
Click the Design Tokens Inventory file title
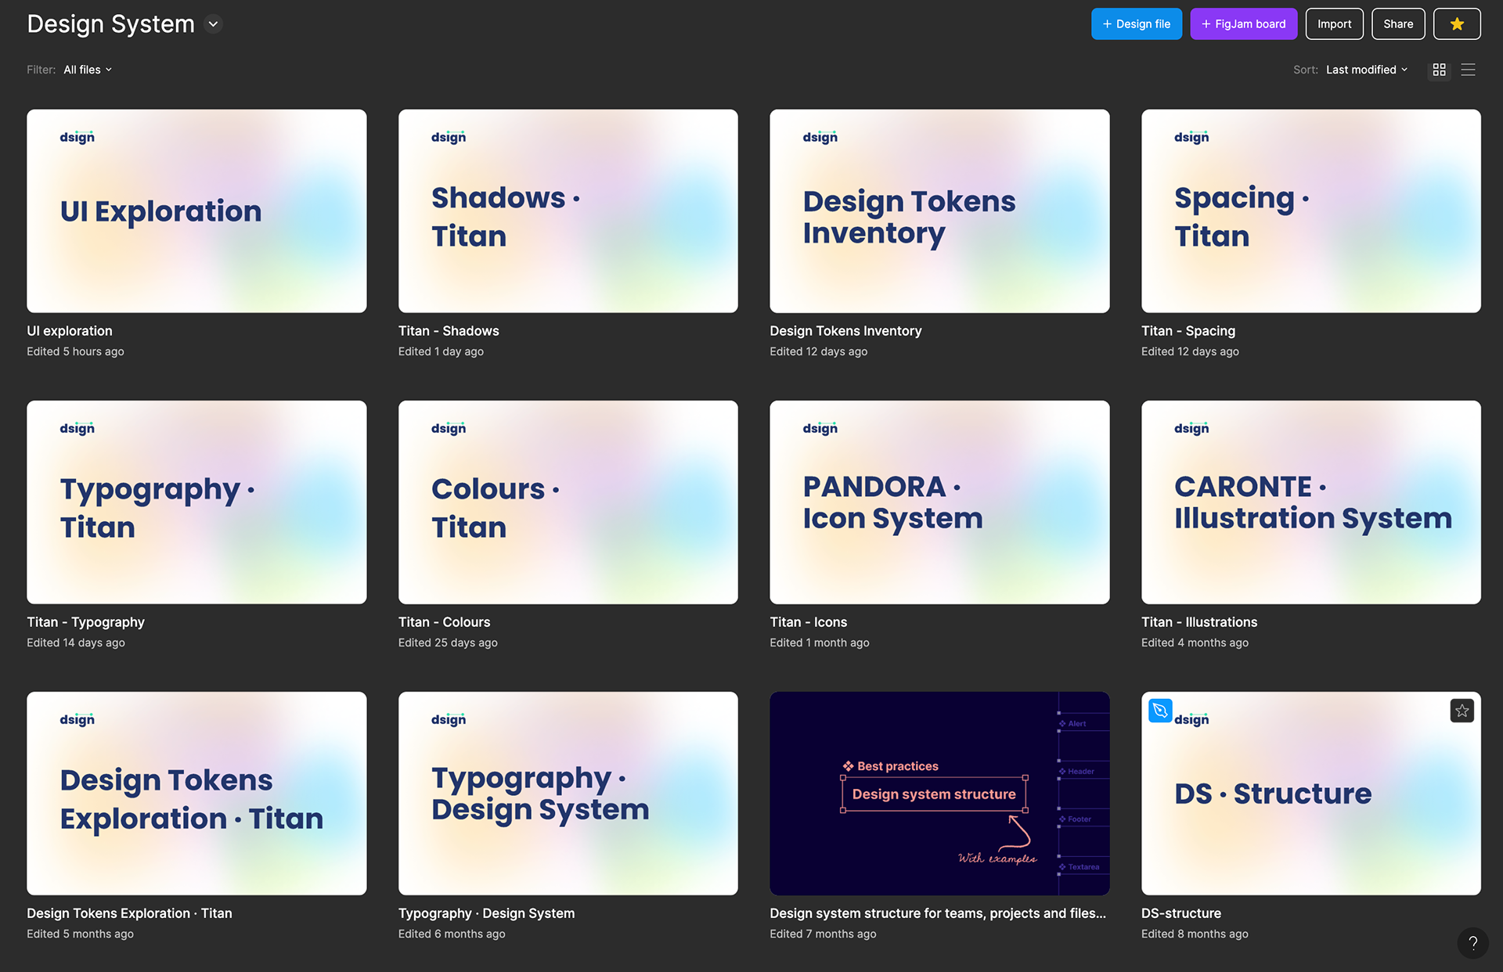845,331
